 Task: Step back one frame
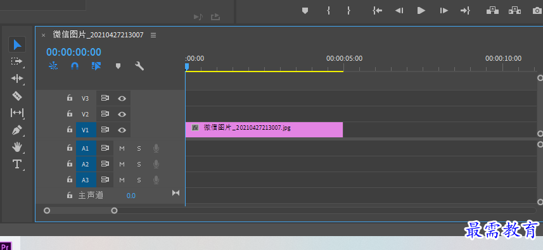click(x=399, y=11)
